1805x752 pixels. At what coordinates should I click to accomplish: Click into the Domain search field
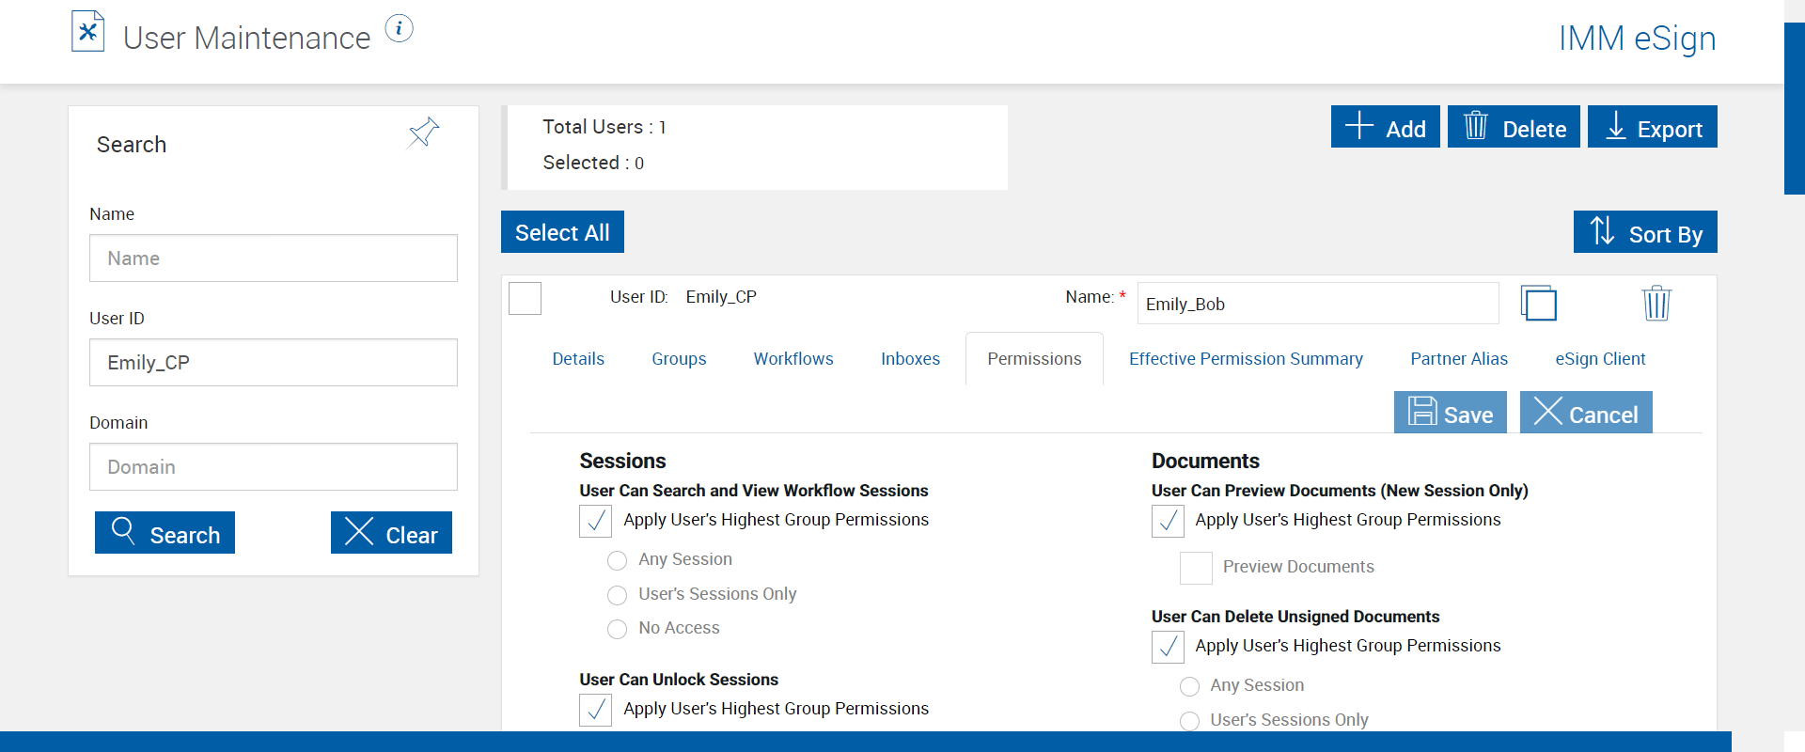(x=274, y=467)
